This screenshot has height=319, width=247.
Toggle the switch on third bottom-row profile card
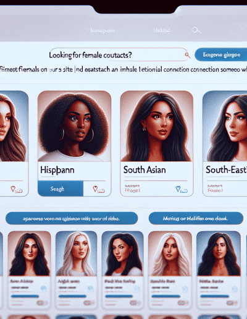[134, 303]
